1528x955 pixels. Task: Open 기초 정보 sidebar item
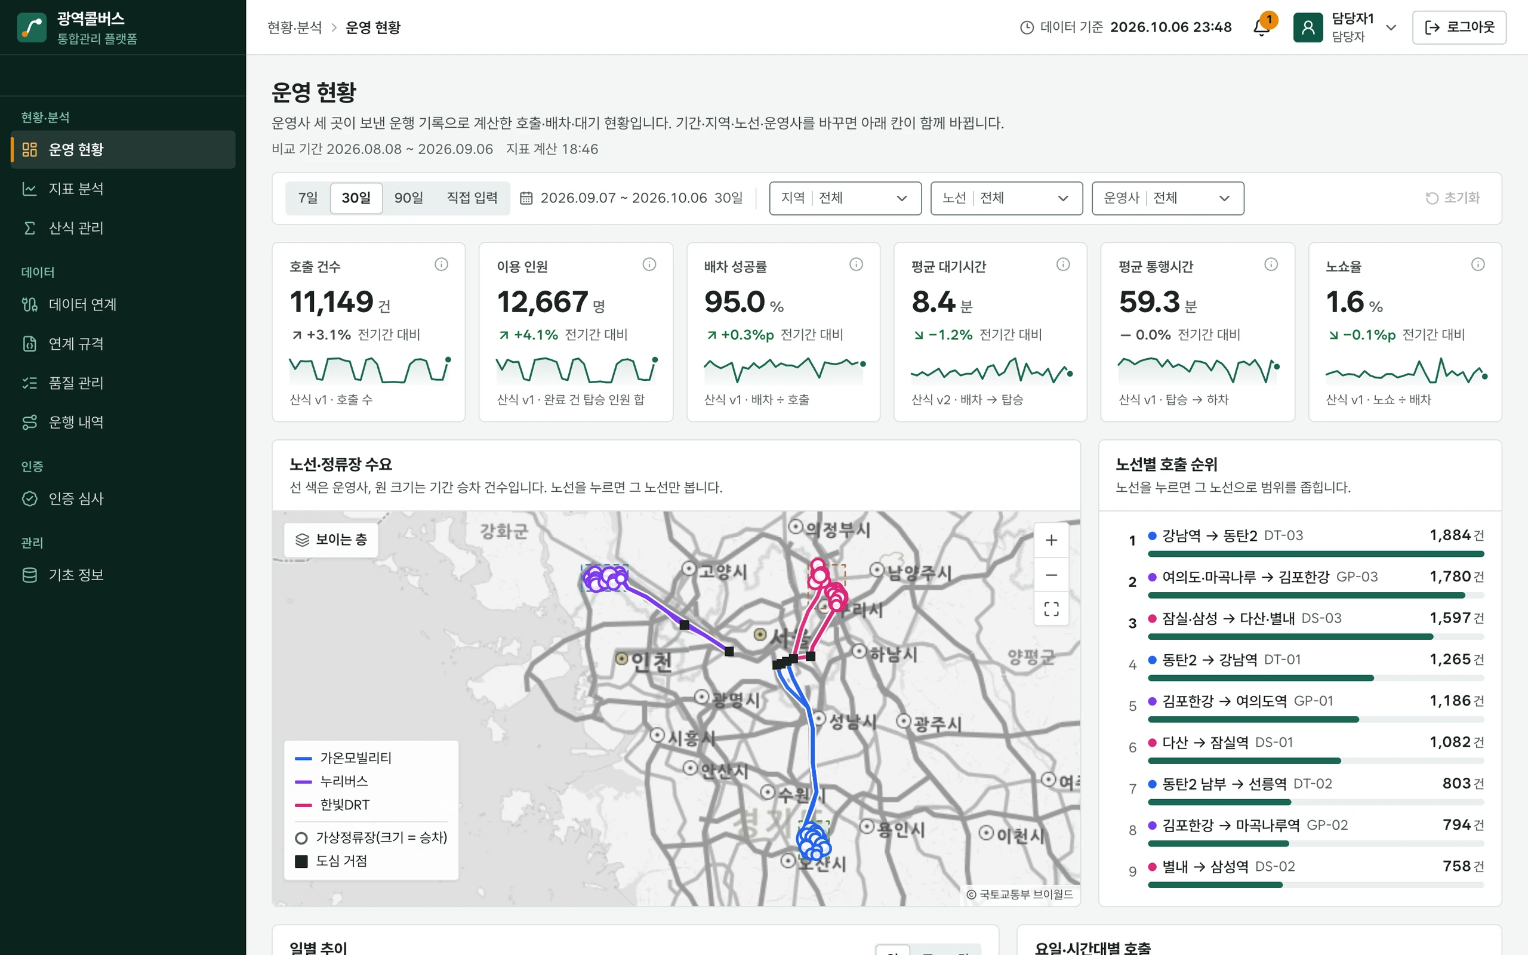tap(123, 575)
